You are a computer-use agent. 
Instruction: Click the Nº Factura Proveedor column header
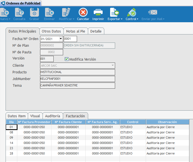pyautogui.click(x=34, y=122)
